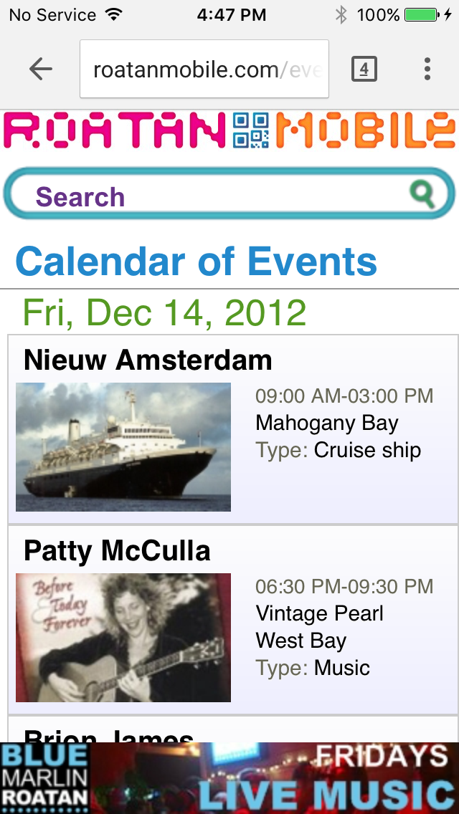Open the tab switcher showing 4 tabs
The width and height of the screenshot is (459, 814).
[364, 69]
